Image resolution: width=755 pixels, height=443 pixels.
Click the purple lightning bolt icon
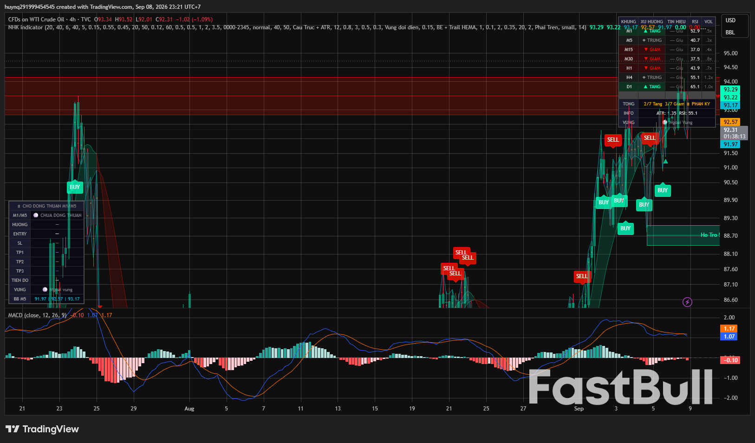tap(687, 302)
